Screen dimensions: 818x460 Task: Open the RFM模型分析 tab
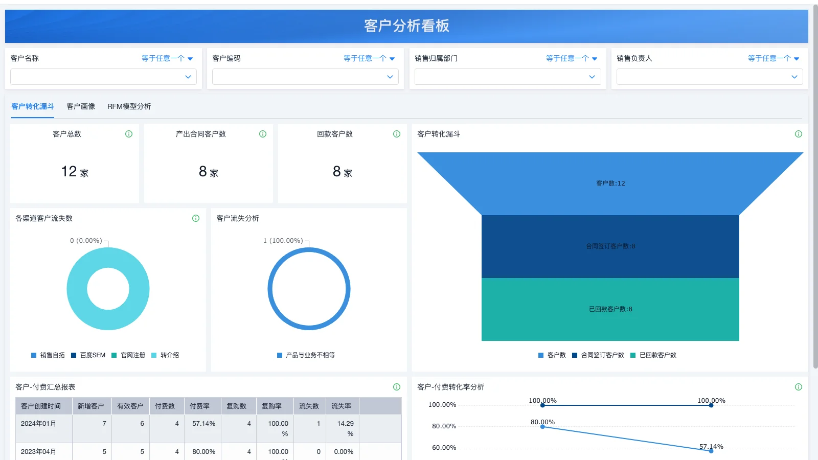(129, 106)
